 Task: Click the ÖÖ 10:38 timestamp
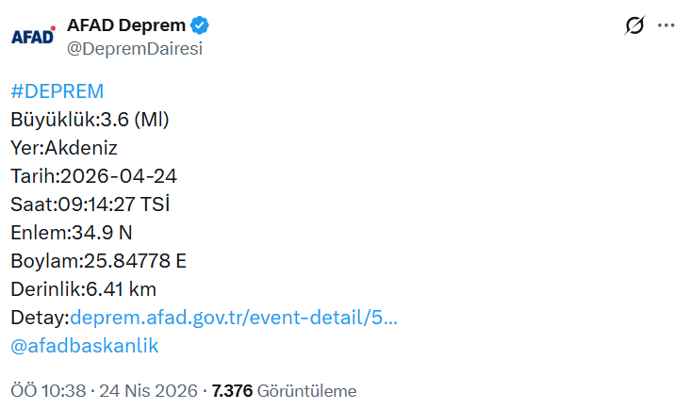pos(48,390)
